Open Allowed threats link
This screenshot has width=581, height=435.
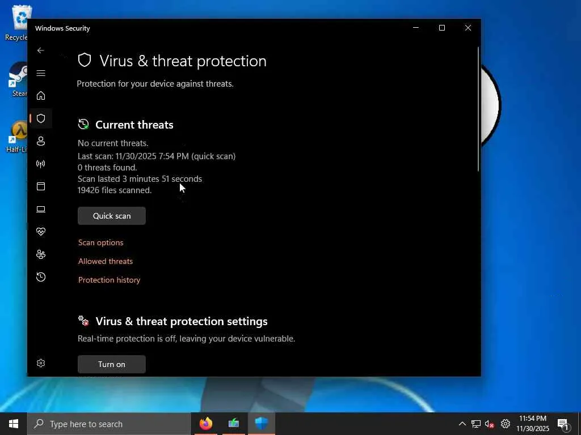point(105,261)
